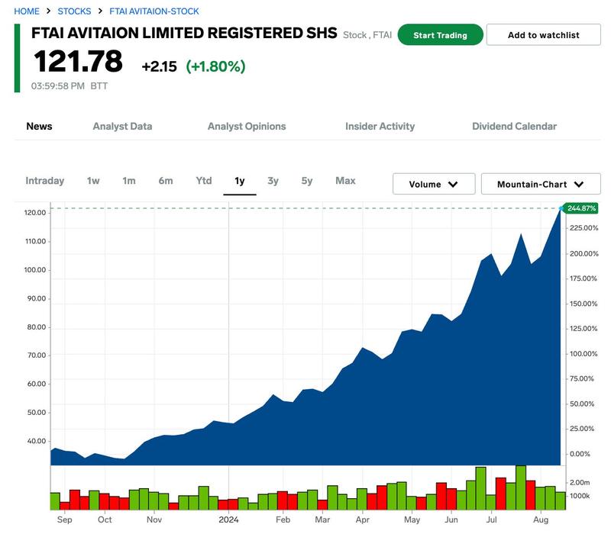Click the HOME breadcrumb link

(x=27, y=11)
